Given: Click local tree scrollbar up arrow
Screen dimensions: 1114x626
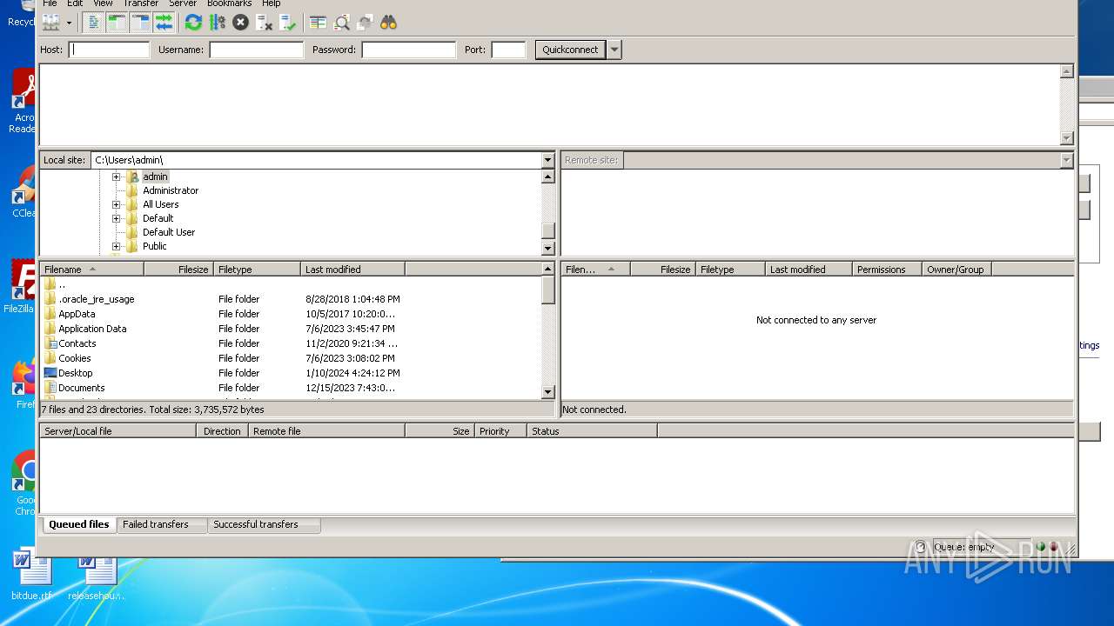Looking at the screenshot, I should tap(547, 176).
